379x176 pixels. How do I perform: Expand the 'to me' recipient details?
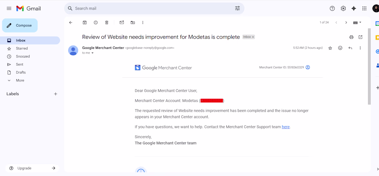point(92,53)
